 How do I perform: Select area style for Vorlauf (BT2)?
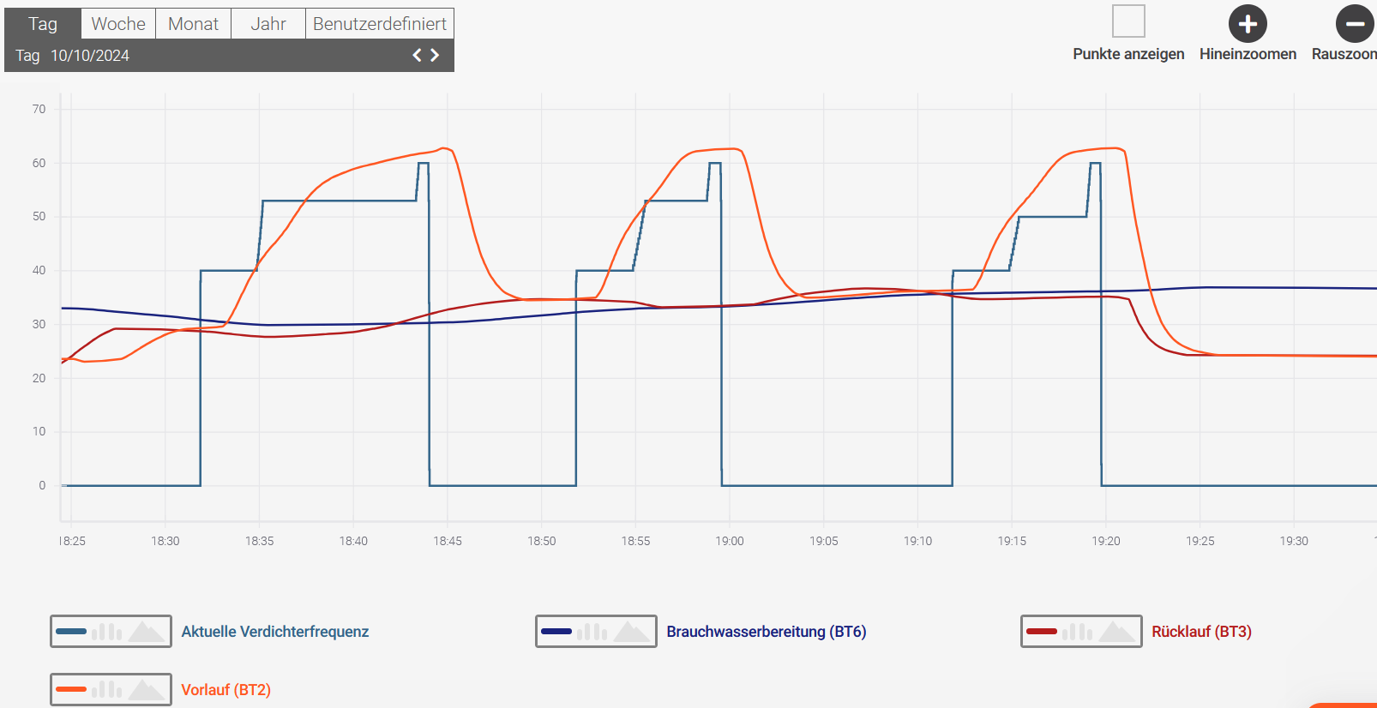(146, 689)
